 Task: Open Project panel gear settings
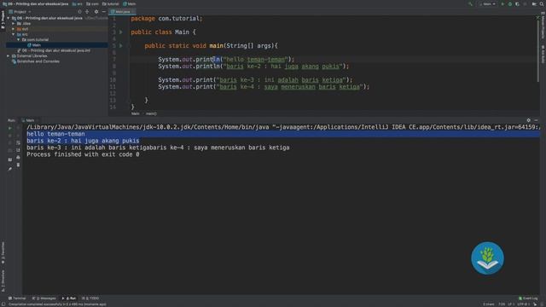click(x=96, y=11)
